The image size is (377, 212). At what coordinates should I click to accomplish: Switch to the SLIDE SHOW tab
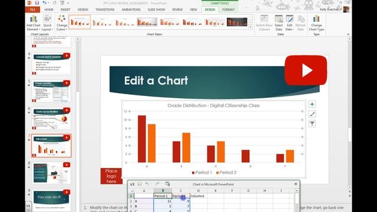[x=156, y=9]
